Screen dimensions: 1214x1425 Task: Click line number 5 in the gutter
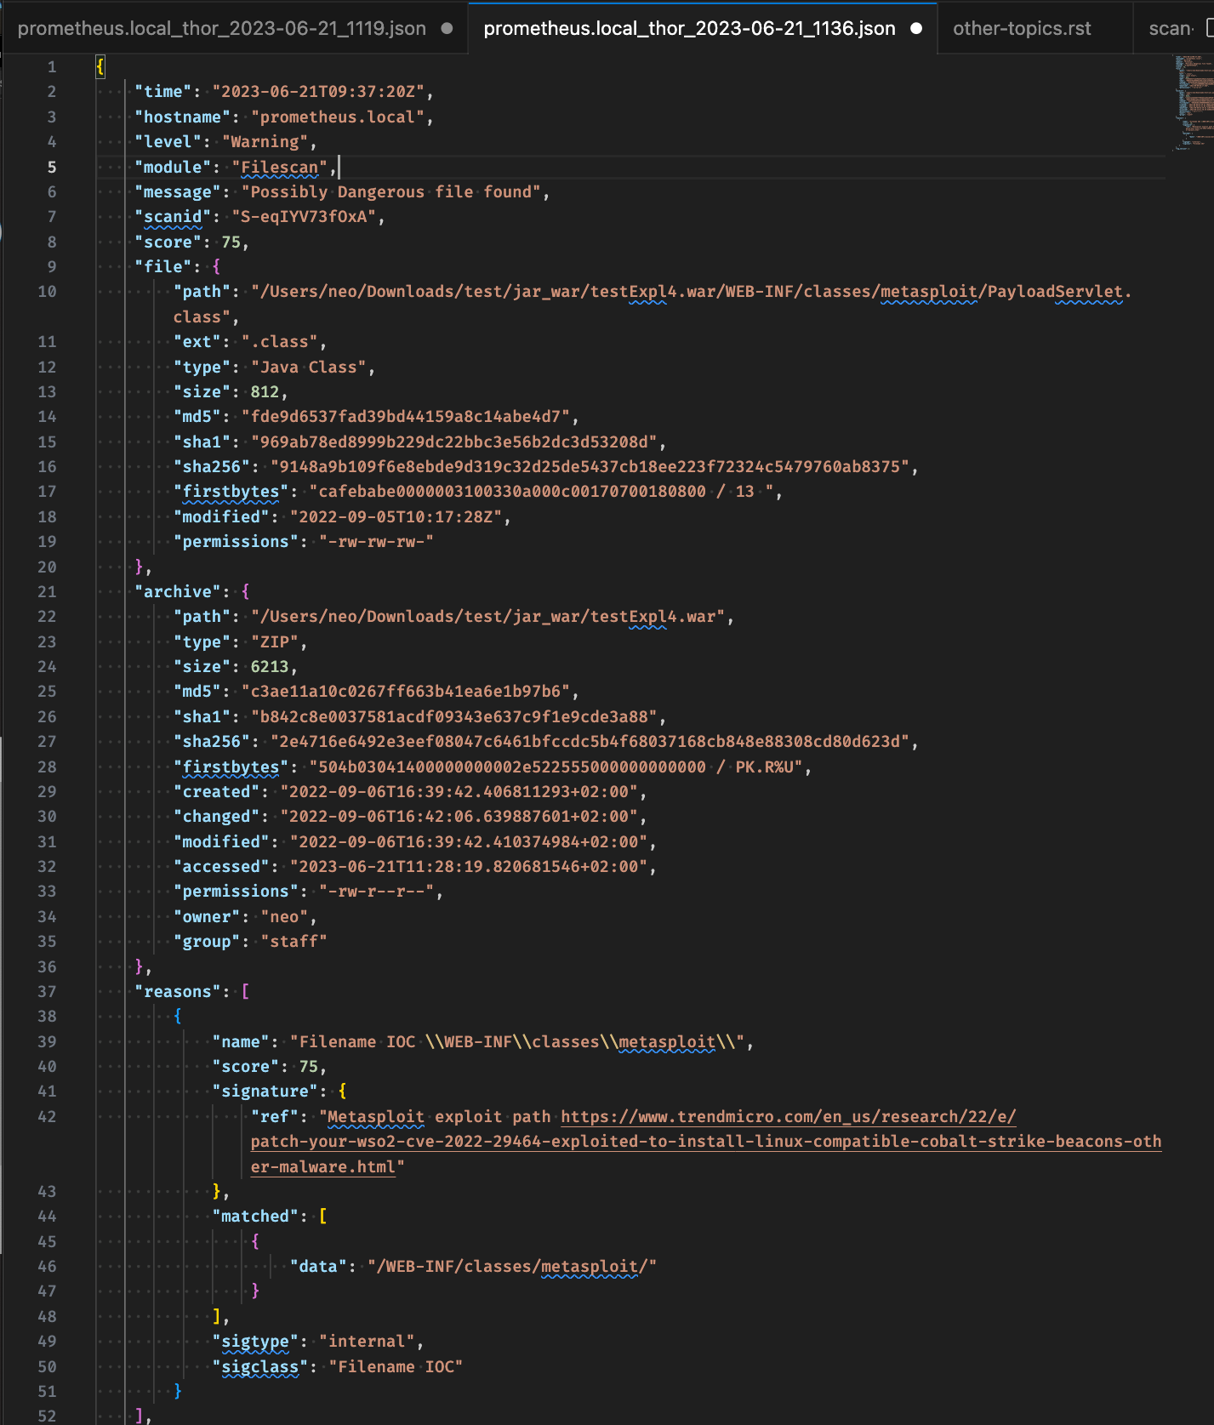click(52, 167)
